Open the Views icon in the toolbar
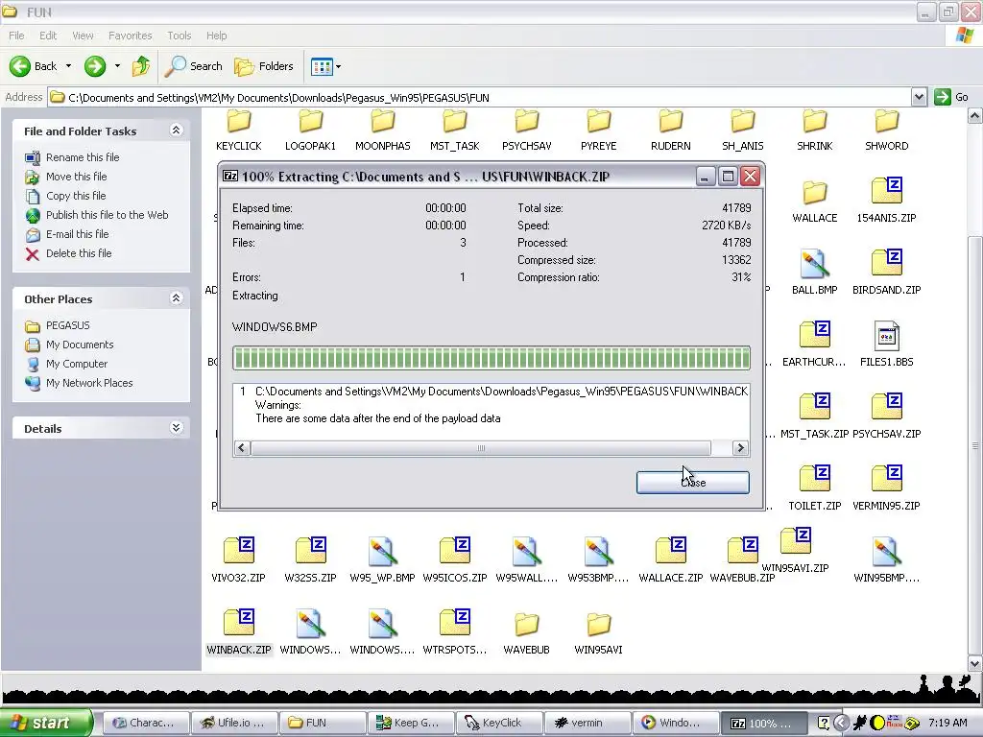 pyautogui.click(x=322, y=66)
